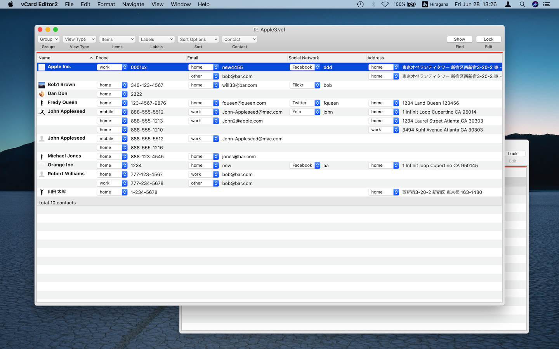Open the Siri icon
The width and height of the screenshot is (559, 349).
[x=535, y=4]
